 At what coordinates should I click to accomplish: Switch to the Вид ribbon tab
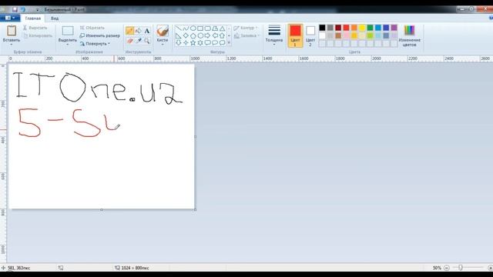[x=55, y=18]
